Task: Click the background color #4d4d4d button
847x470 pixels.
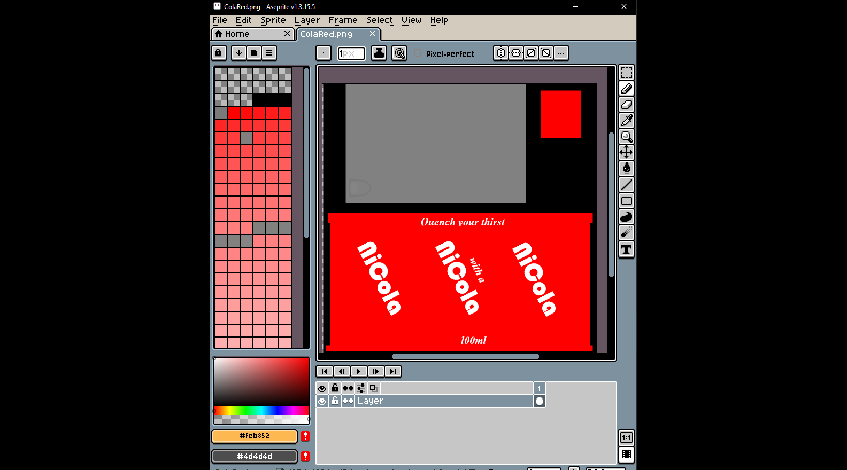Action: [255, 457]
